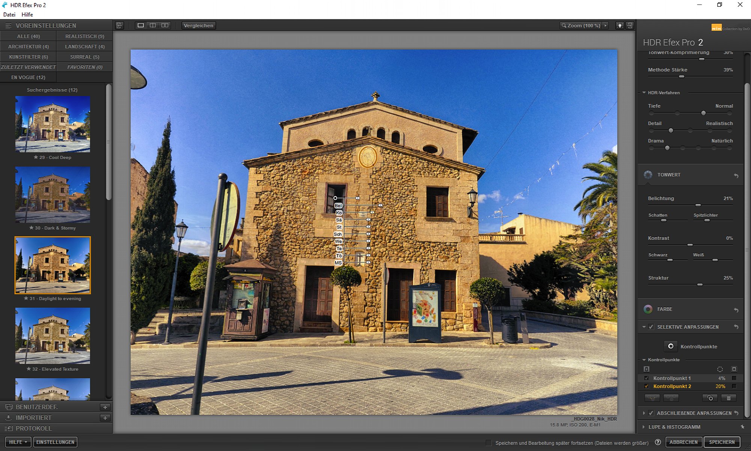Collapse the Kontrollpunkte list arrow
This screenshot has width=751, height=451.
click(x=644, y=360)
